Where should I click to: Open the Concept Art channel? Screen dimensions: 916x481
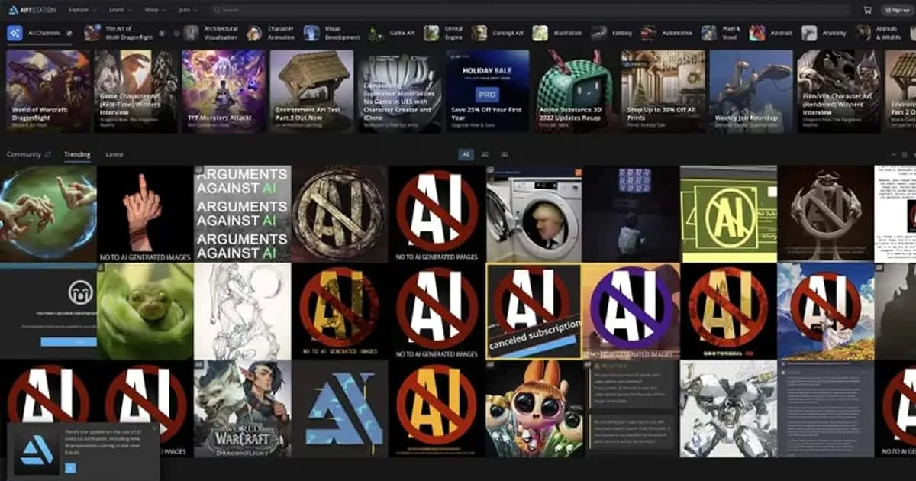497,33
